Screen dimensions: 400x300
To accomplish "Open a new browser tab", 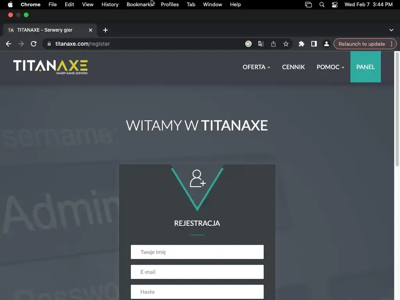I will point(105,30).
